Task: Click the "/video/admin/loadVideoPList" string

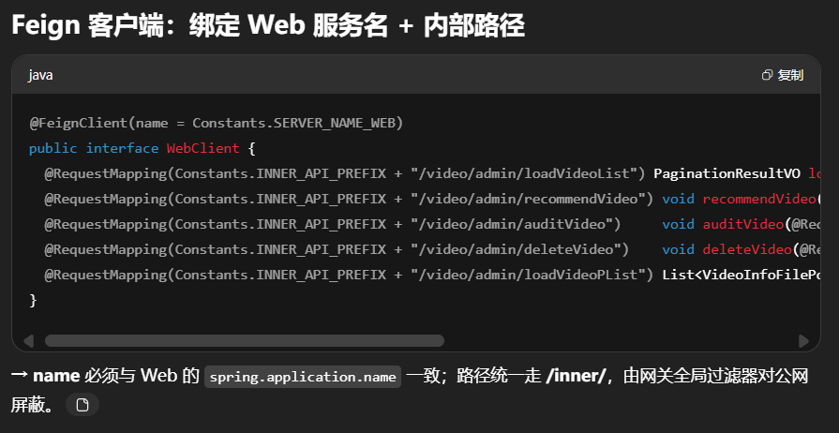Action: tap(529, 275)
